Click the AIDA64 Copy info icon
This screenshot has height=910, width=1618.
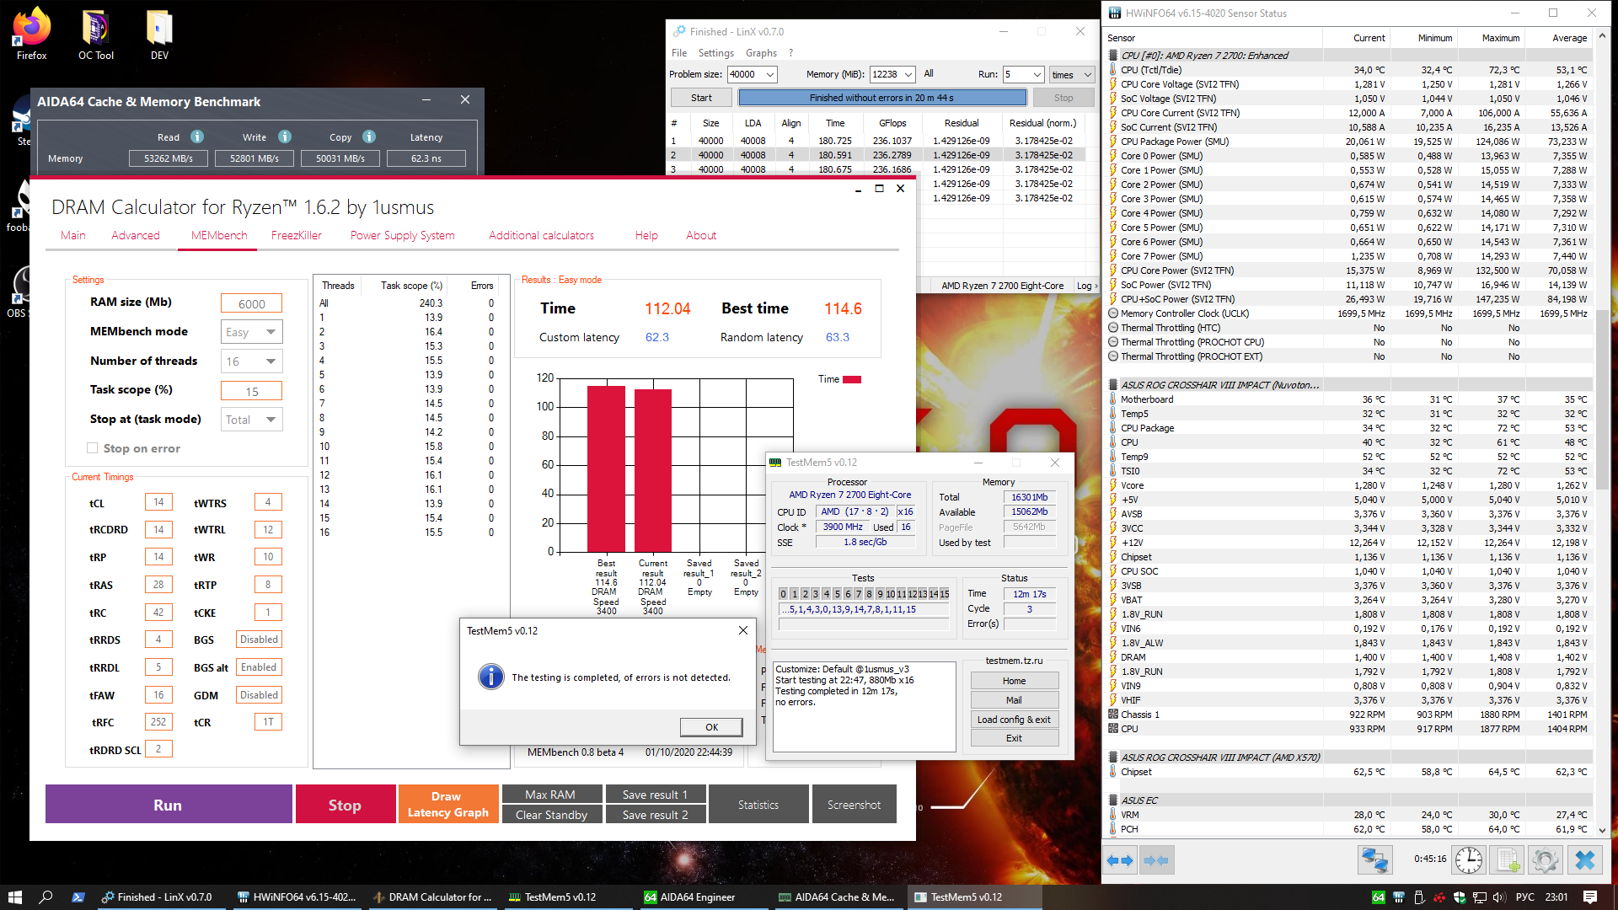pos(369,136)
